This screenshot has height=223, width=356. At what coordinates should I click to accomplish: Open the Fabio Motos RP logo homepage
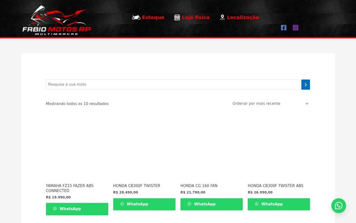56,20
